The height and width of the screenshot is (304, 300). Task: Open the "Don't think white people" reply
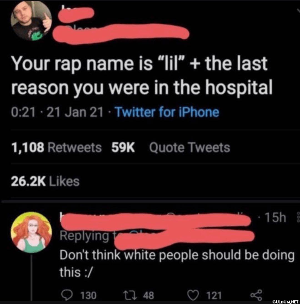click(x=177, y=263)
